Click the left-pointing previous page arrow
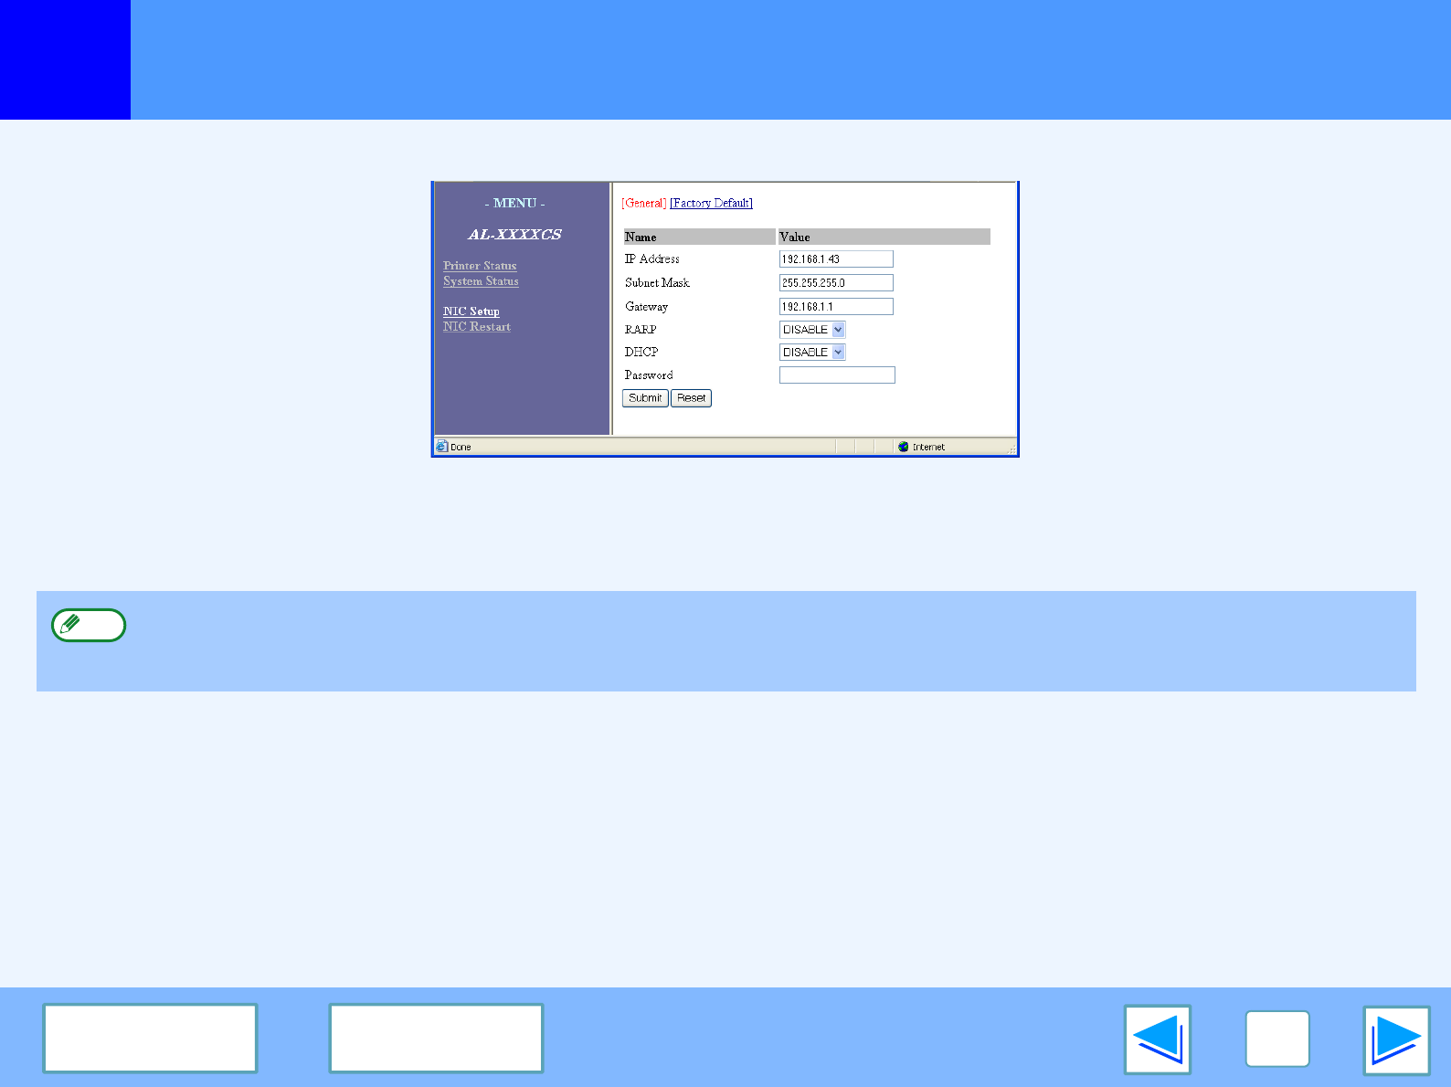This screenshot has height=1087, width=1451. click(1158, 1040)
